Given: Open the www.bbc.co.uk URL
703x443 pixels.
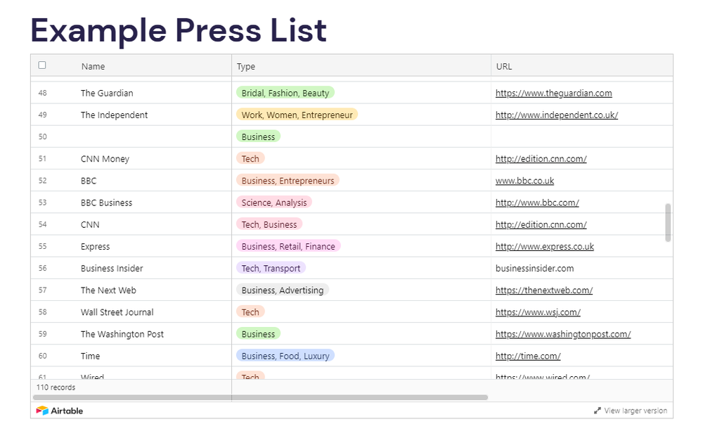Looking at the screenshot, I should (x=524, y=181).
